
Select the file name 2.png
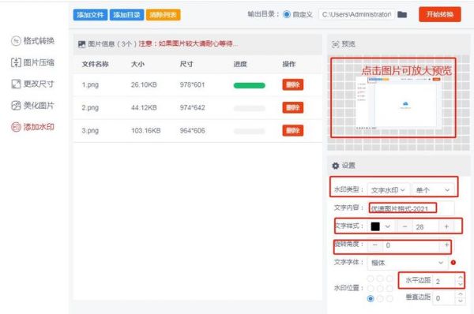point(90,108)
